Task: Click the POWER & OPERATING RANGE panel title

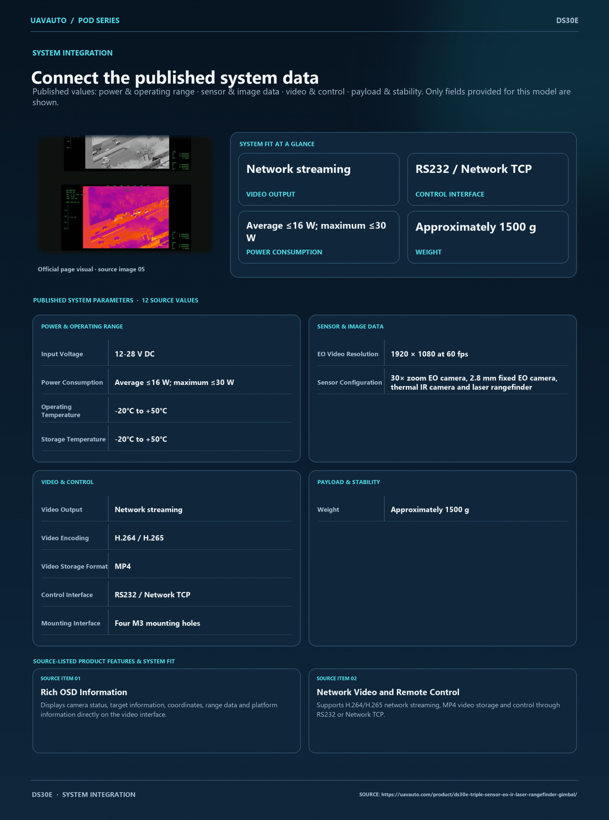Action: point(82,326)
